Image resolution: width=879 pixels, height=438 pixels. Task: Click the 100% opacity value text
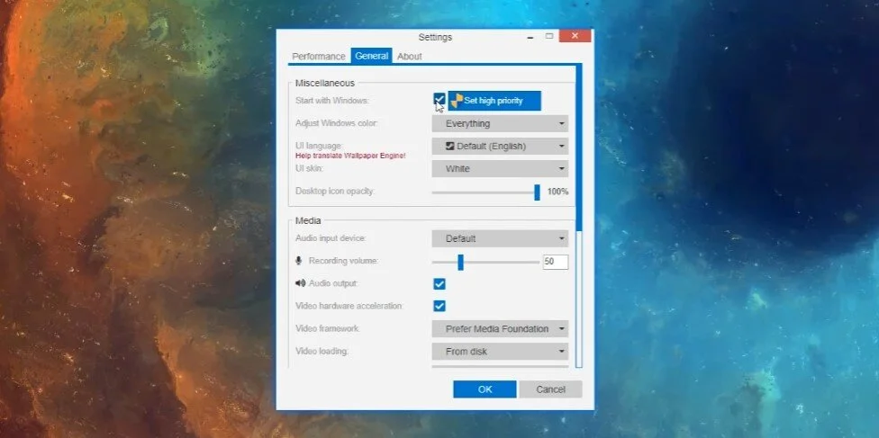click(557, 192)
